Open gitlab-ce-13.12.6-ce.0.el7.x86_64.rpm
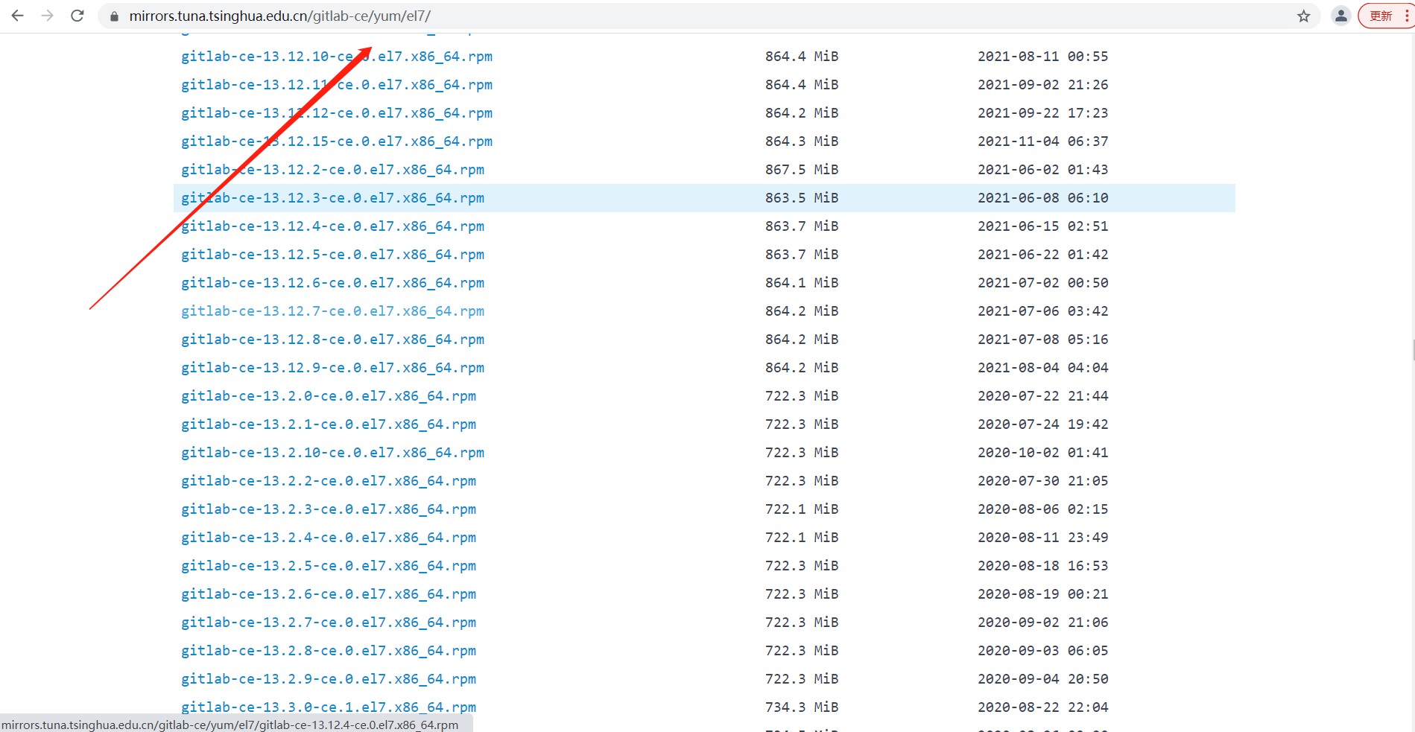This screenshot has height=732, width=1415. [333, 283]
